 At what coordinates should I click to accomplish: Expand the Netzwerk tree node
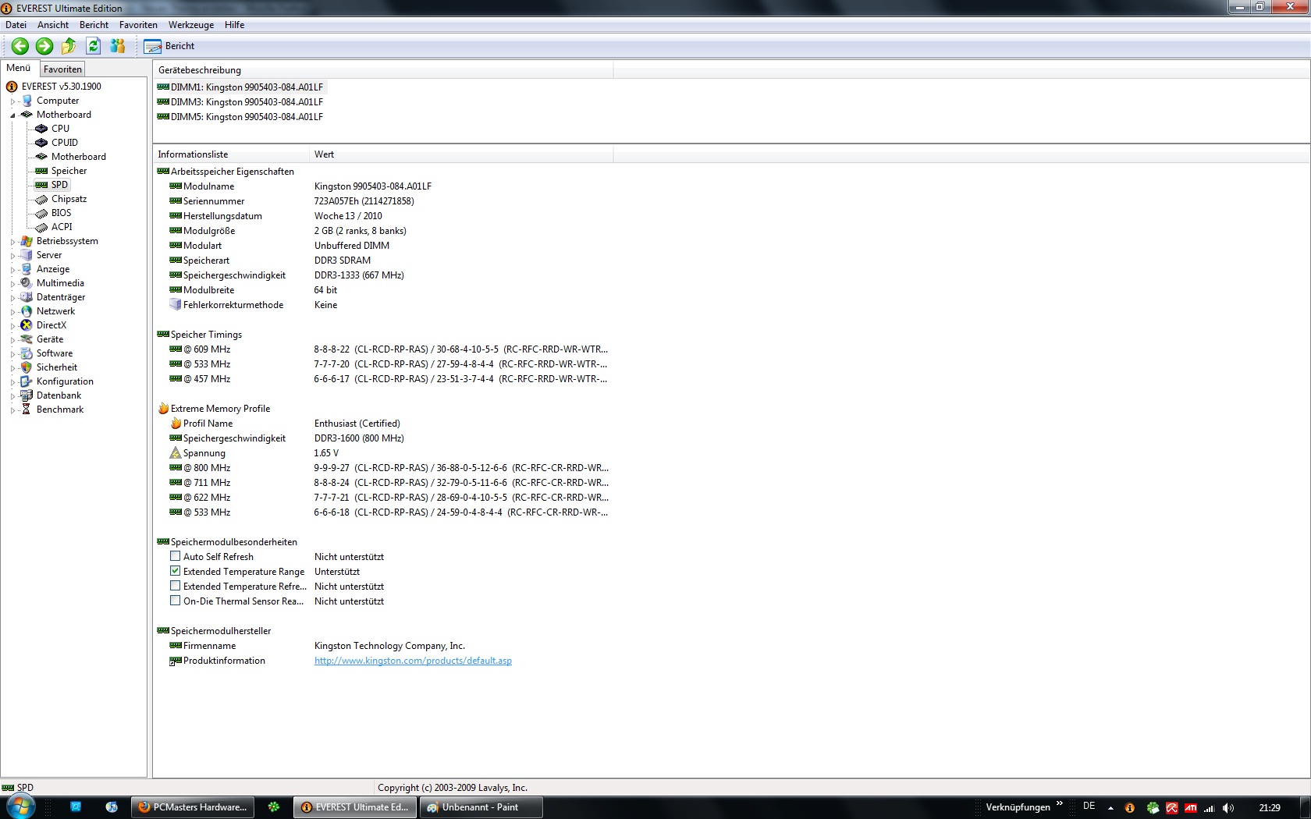pyautogui.click(x=12, y=312)
